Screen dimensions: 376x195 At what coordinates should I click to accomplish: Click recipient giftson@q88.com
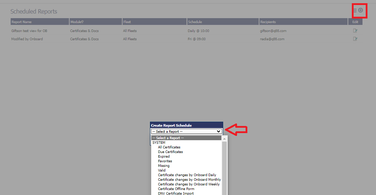[x=273, y=31]
